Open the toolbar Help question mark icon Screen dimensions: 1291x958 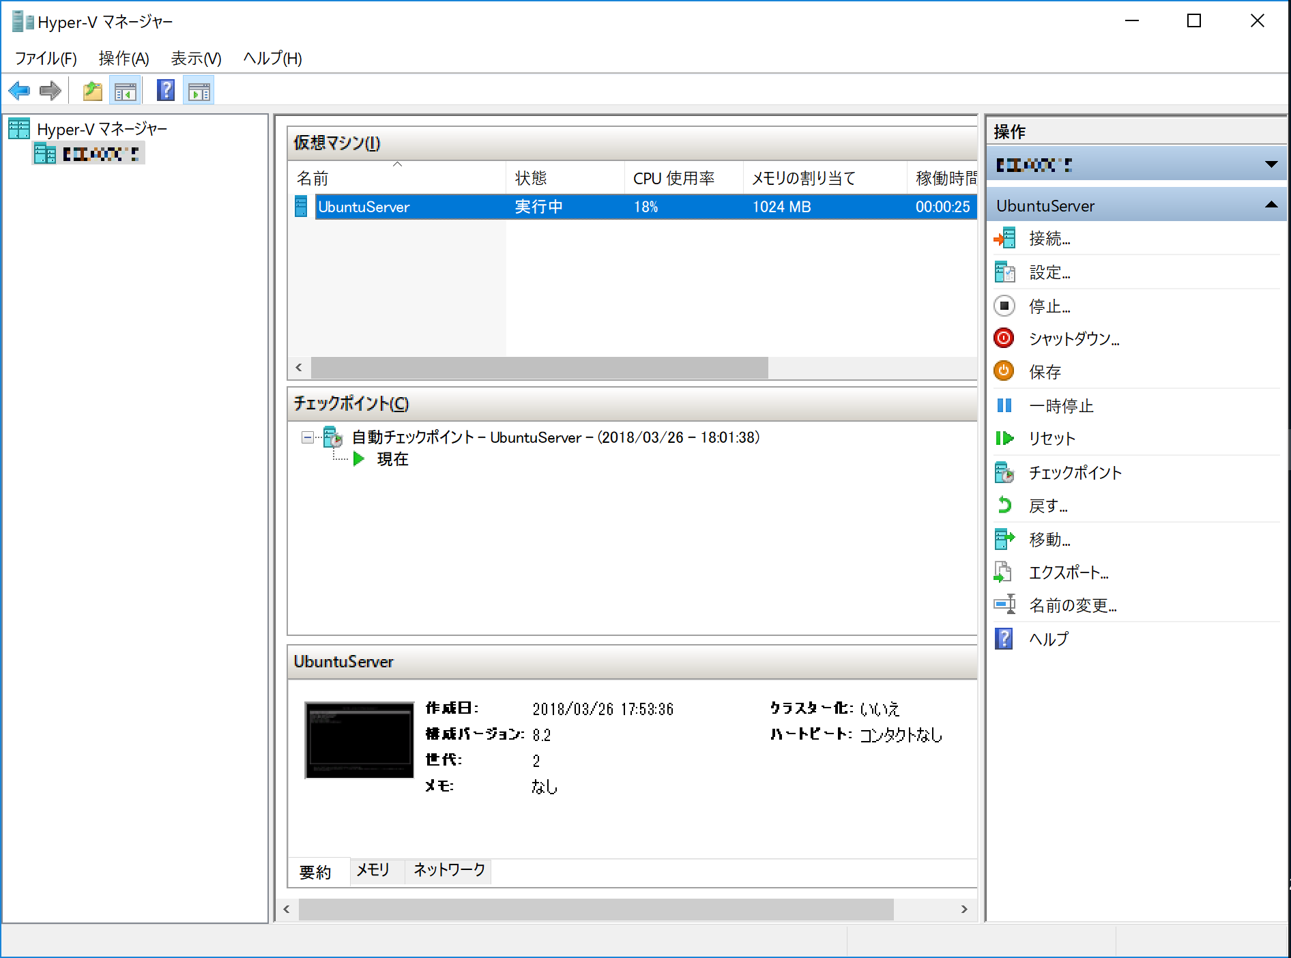(166, 90)
